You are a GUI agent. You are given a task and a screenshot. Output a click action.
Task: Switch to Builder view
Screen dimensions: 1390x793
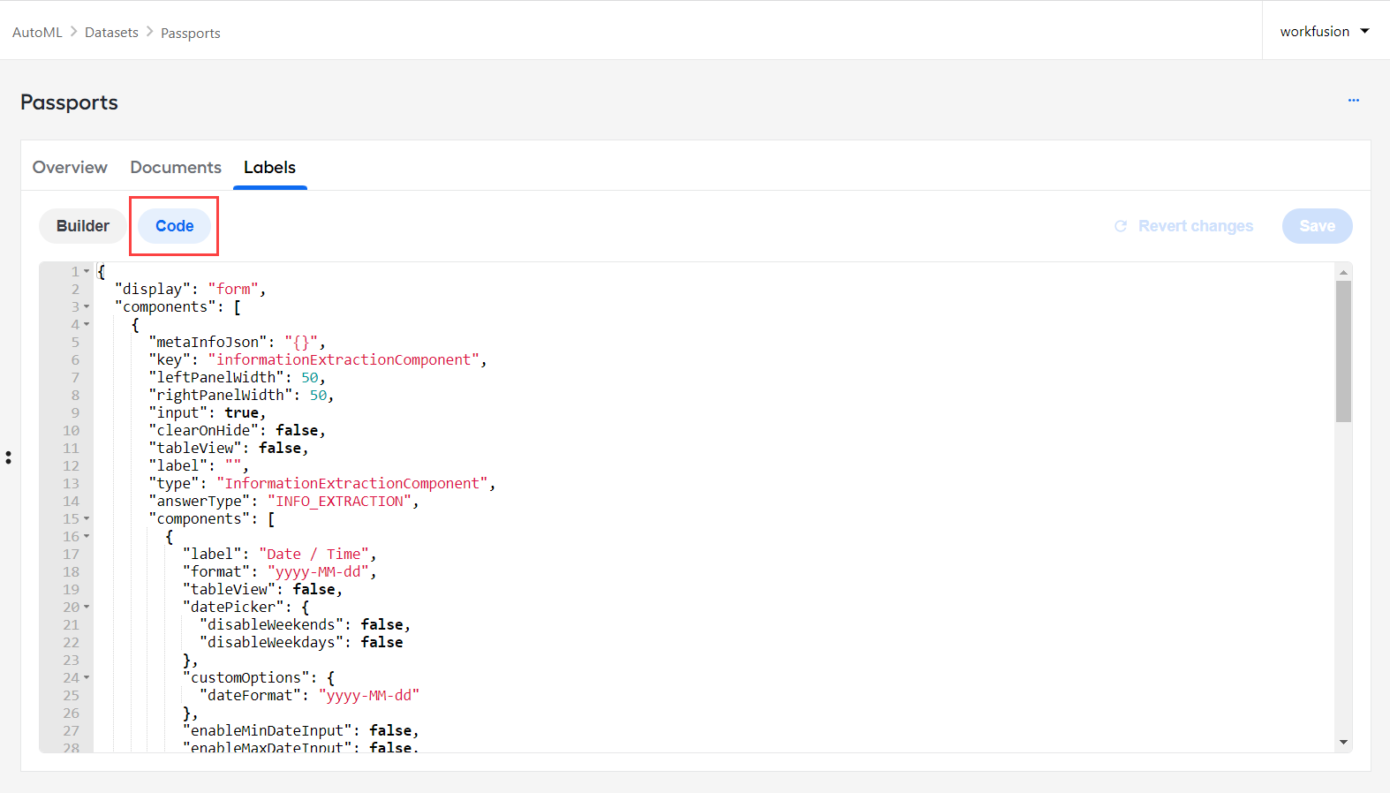pyautogui.click(x=83, y=226)
